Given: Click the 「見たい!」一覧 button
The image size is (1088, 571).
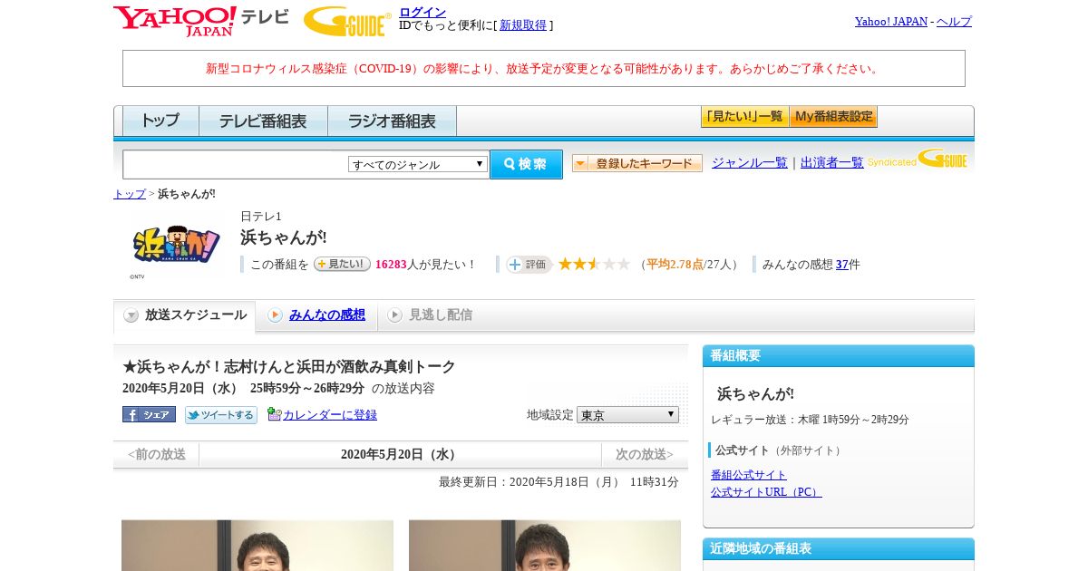Looking at the screenshot, I should [744, 116].
